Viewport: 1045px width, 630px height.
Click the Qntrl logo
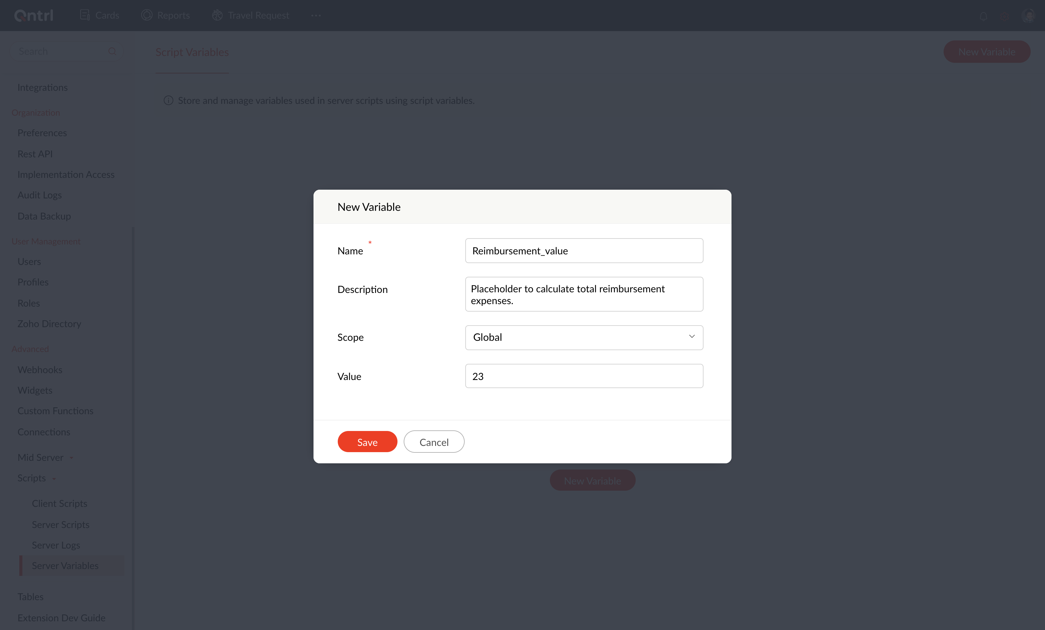click(x=34, y=16)
